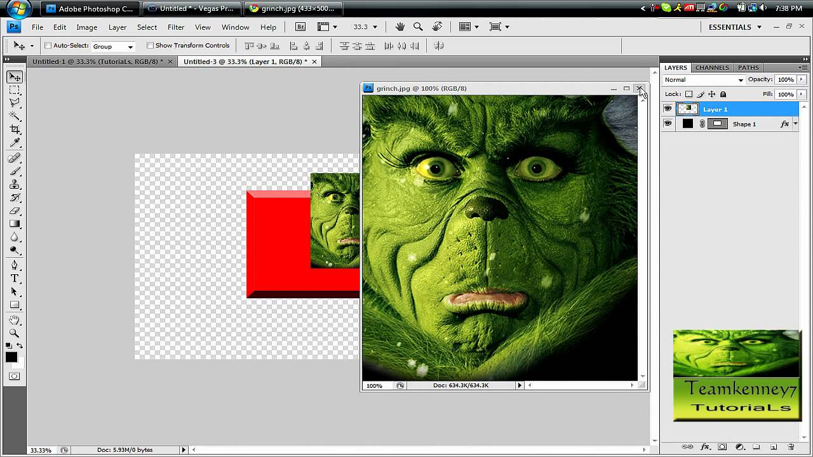The width and height of the screenshot is (813, 457).
Task: Open the Fill slider arrow
Action: (x=802, y=95)
